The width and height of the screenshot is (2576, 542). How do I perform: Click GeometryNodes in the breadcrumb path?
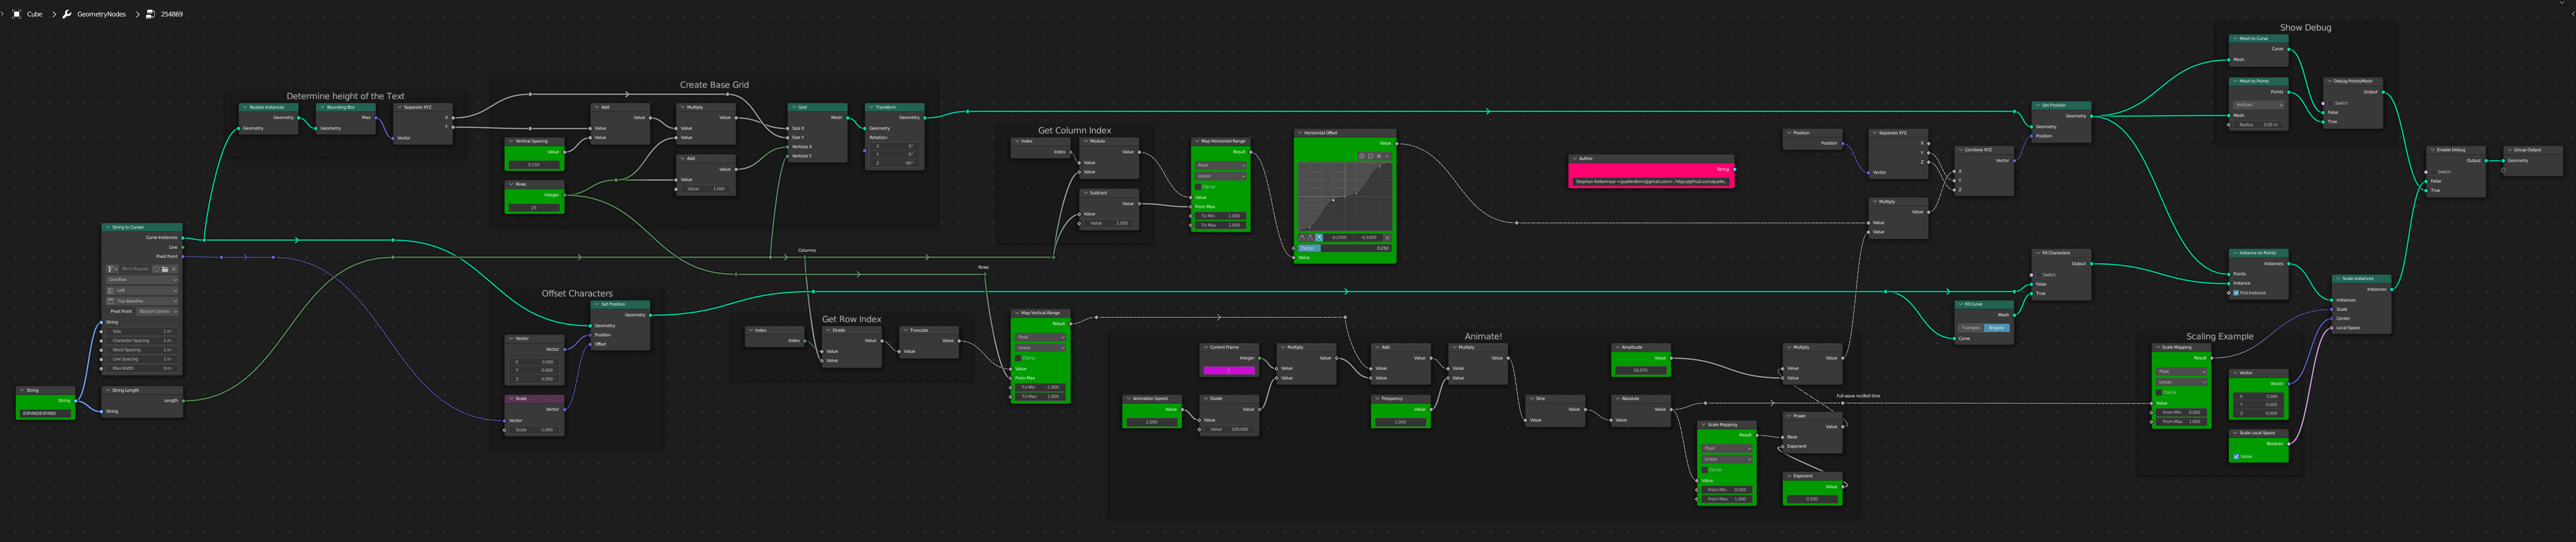101,14
